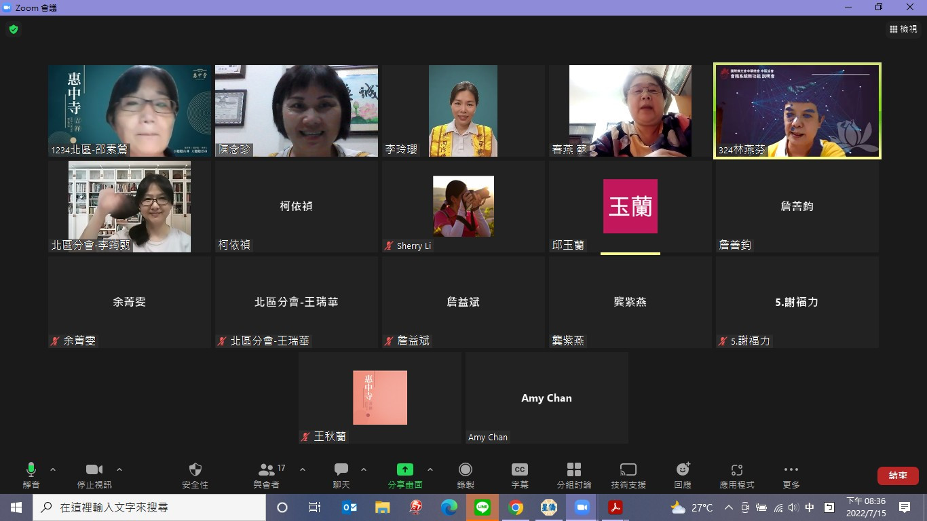Expand video options arrow beside 停止視訊
This screenshot has height=521, width=927.
pyautogui.click(x=119, y=469)
